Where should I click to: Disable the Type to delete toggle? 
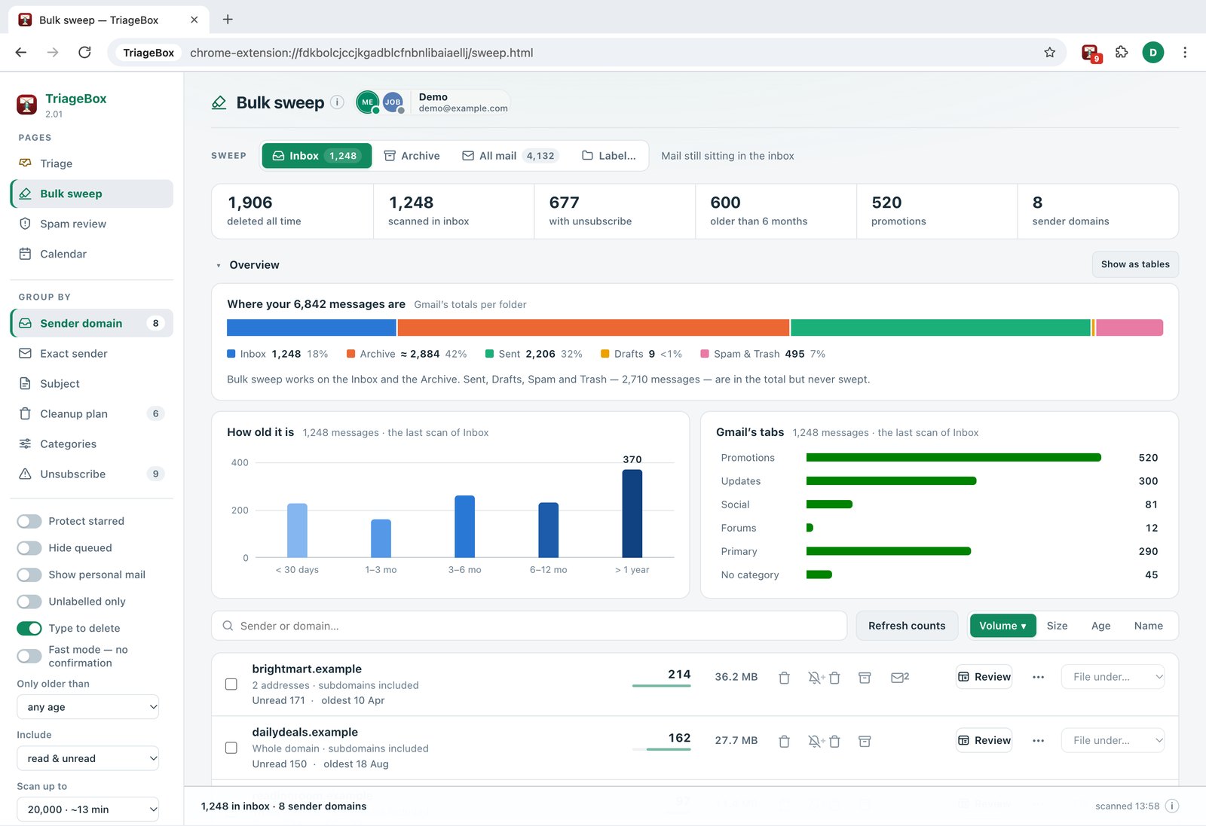click(x=29, y=628)
